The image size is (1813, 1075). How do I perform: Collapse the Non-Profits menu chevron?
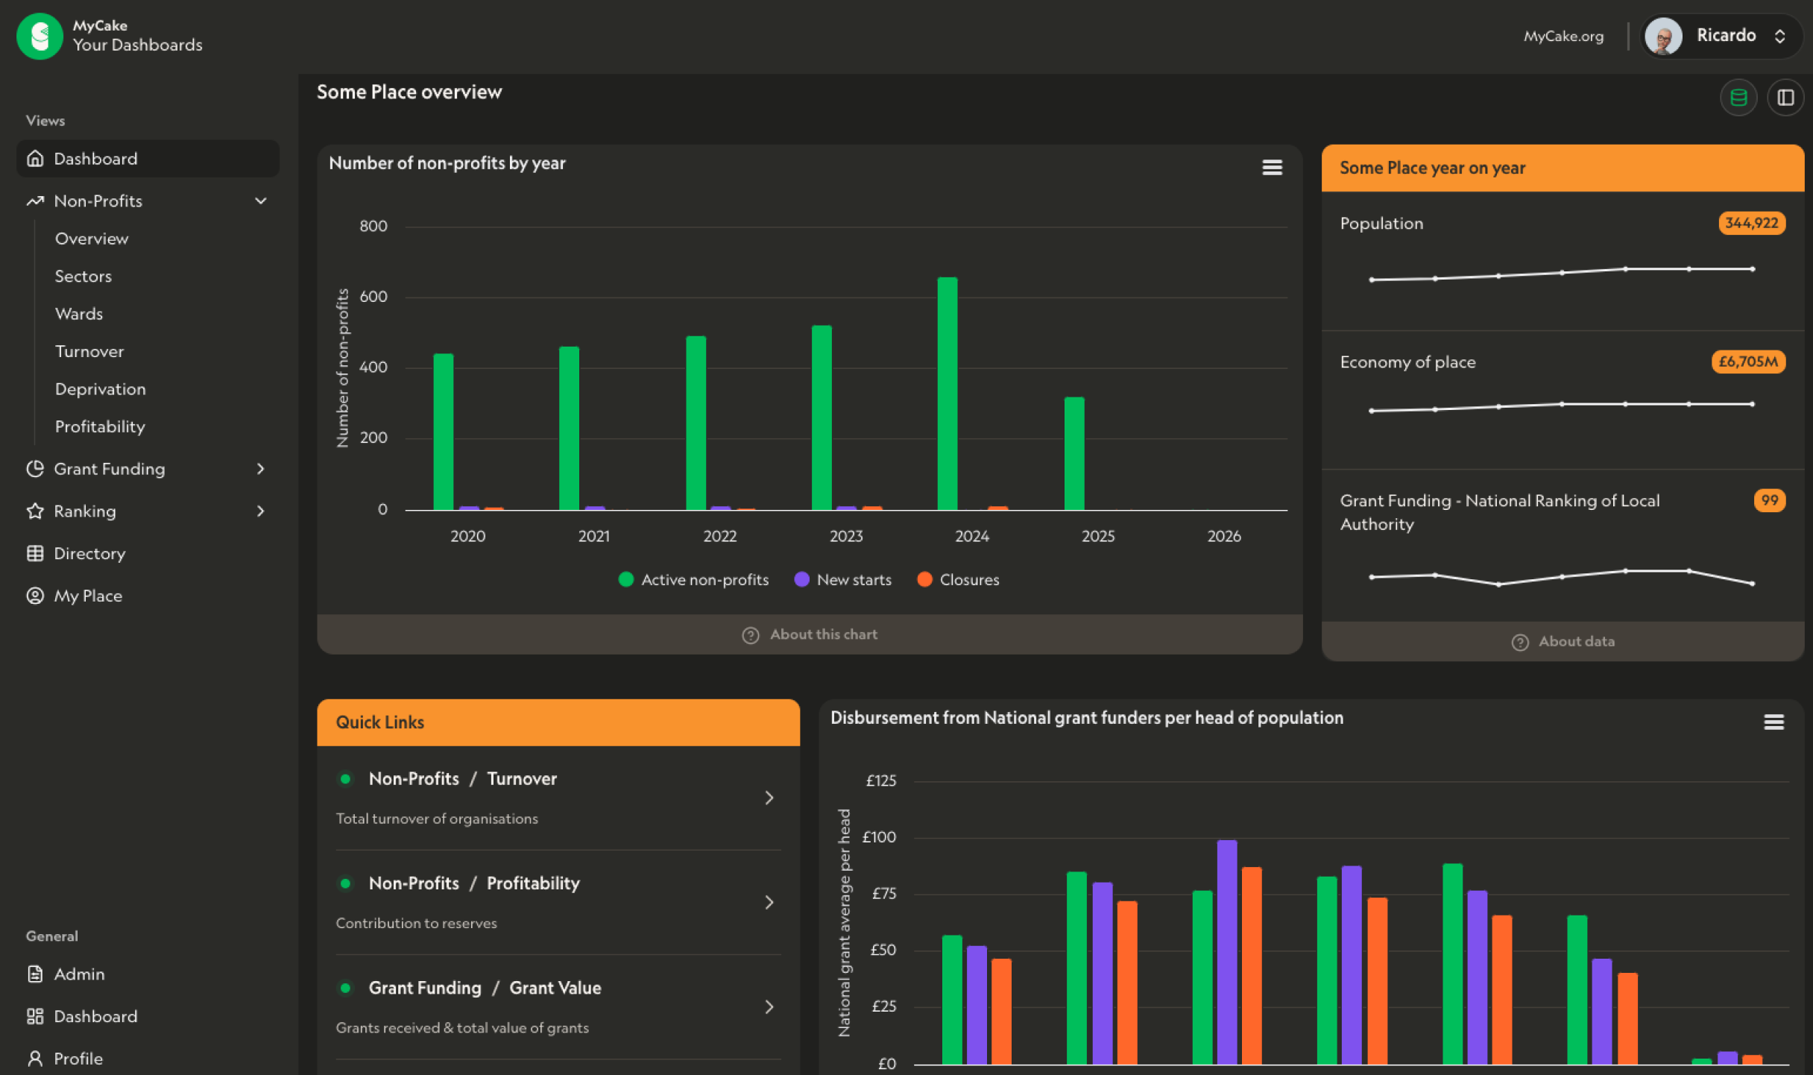[261, 201]
